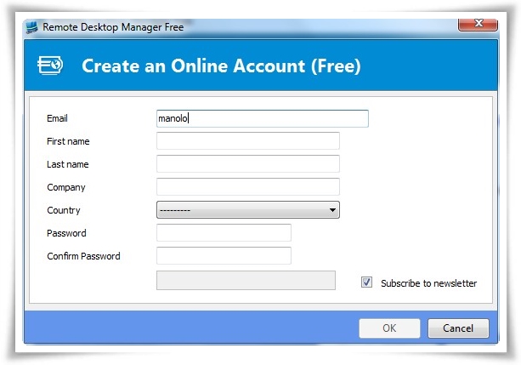Click the Email input field containing manolo

point(262,118)
